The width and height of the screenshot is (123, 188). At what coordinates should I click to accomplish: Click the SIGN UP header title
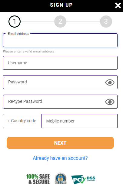point(61,5)
